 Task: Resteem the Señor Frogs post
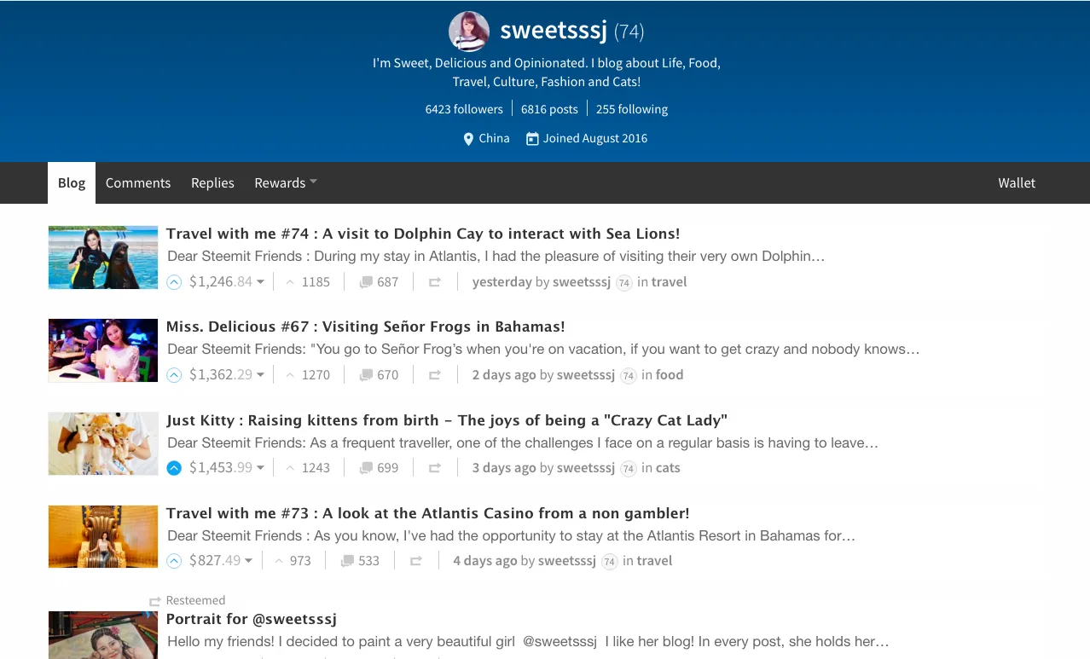(435, 375)
